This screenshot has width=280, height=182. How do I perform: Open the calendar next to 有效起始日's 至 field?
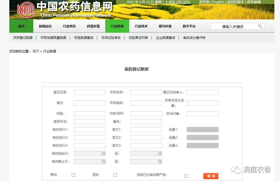click(x=160, y=154)
